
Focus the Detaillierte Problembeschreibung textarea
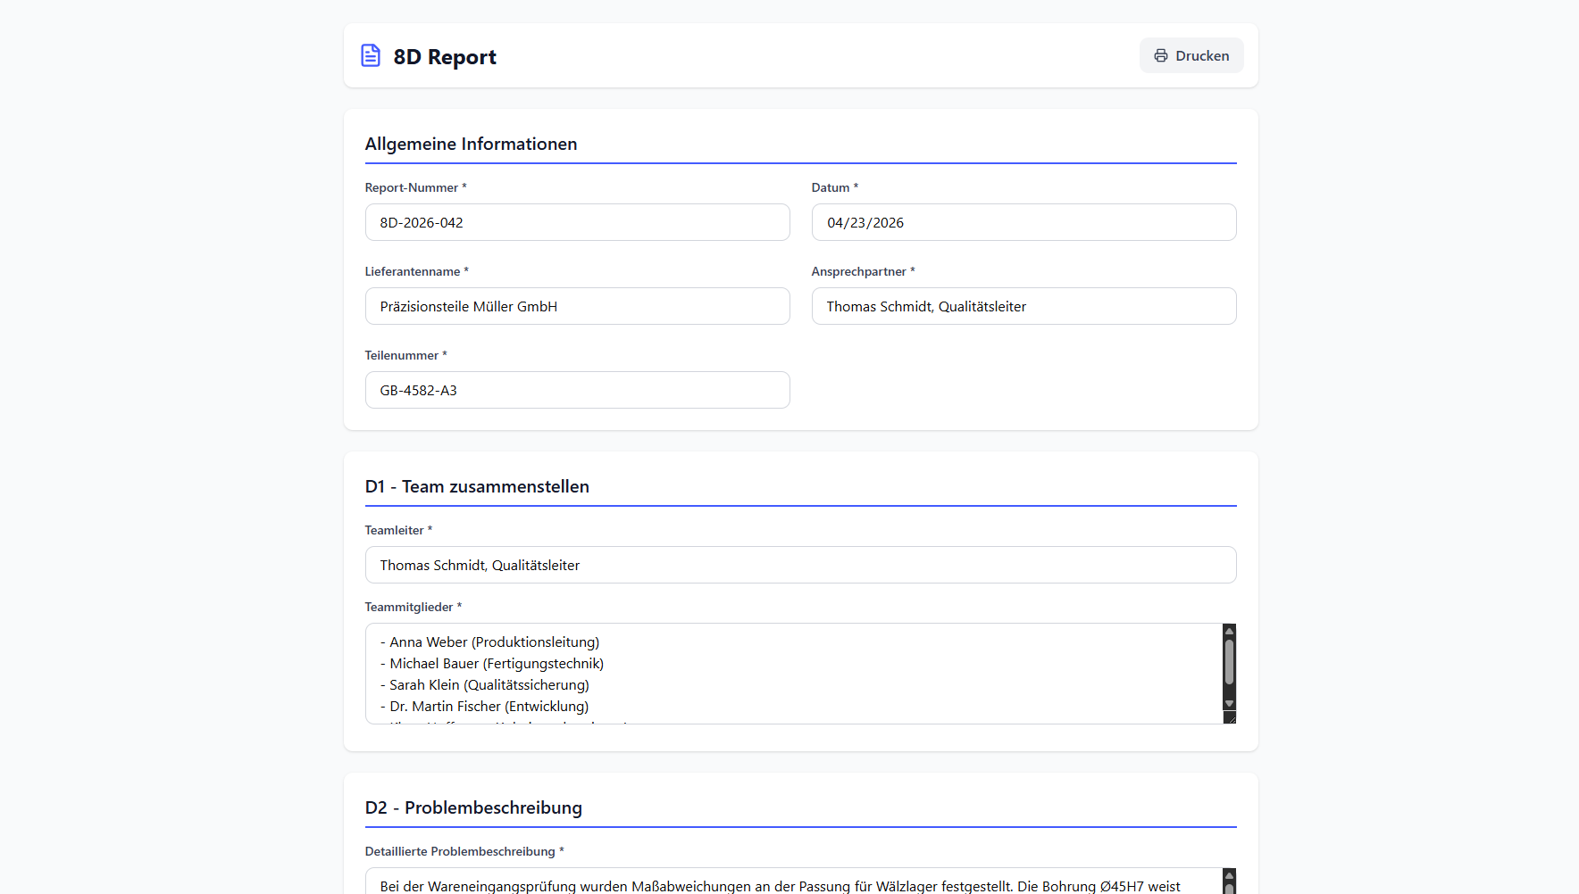point(786,885)
